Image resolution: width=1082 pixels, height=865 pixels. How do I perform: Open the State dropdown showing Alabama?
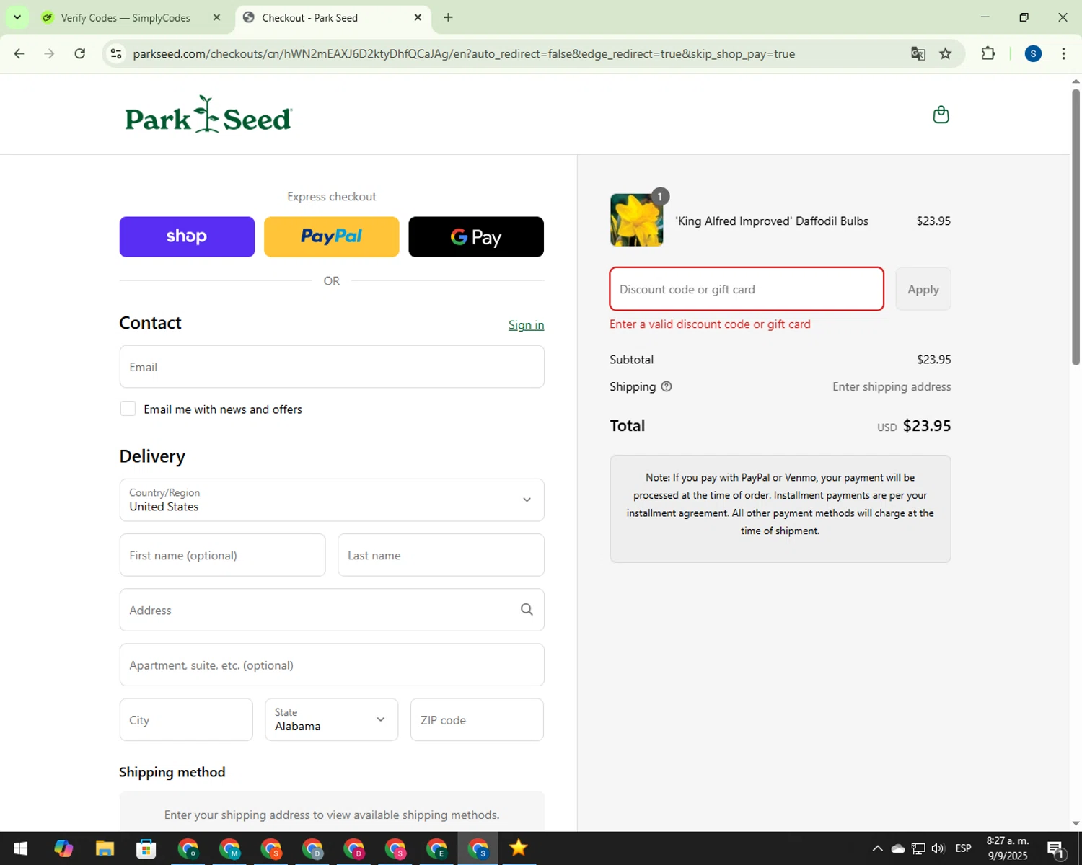(x=331, y=719)
